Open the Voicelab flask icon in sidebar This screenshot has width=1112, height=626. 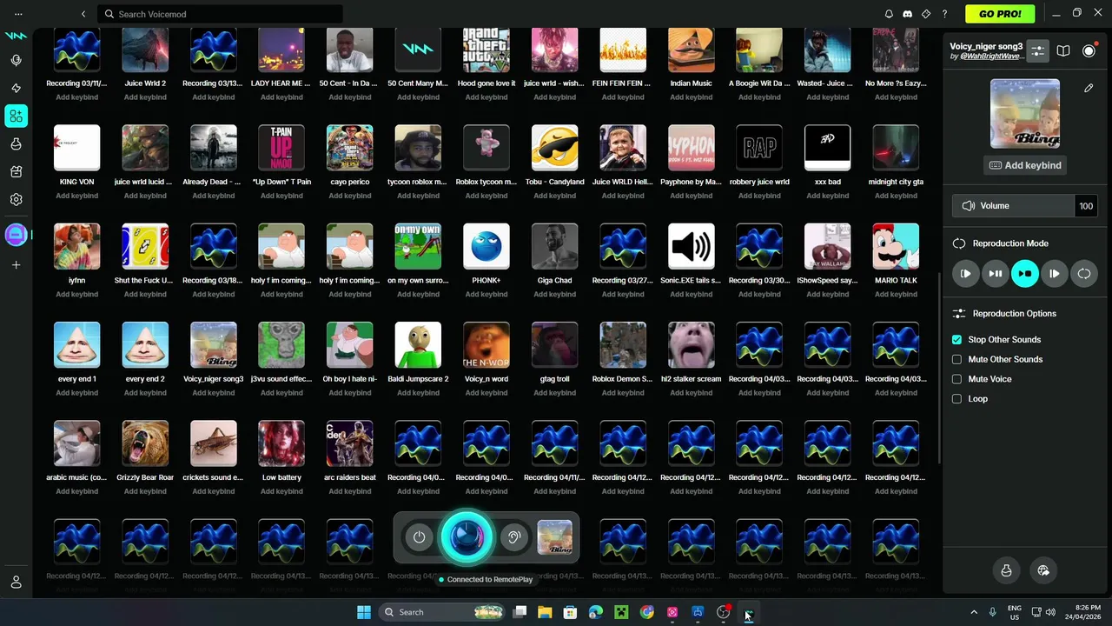pos(16,143)
